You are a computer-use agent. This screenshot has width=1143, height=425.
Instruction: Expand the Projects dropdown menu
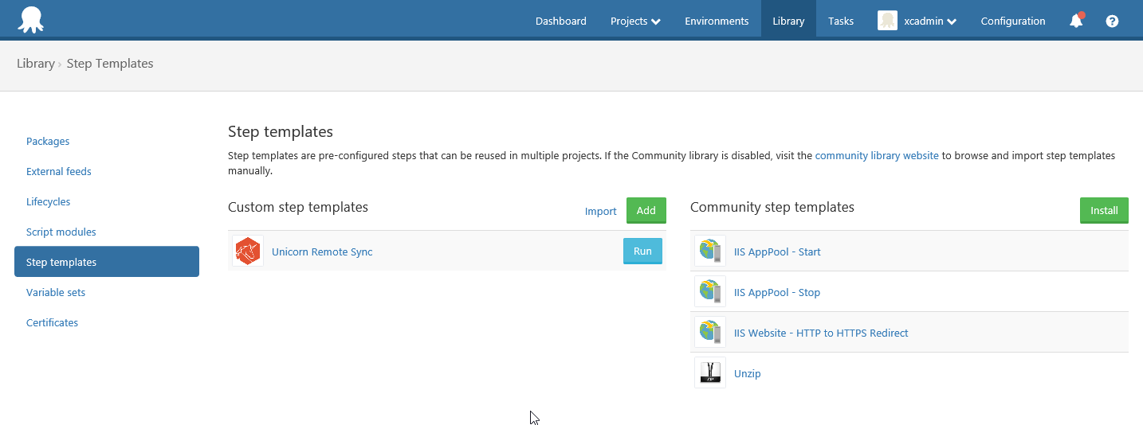coord(635,21)
